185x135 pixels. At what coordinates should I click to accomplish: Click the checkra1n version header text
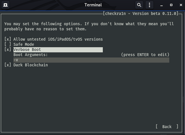141,14
